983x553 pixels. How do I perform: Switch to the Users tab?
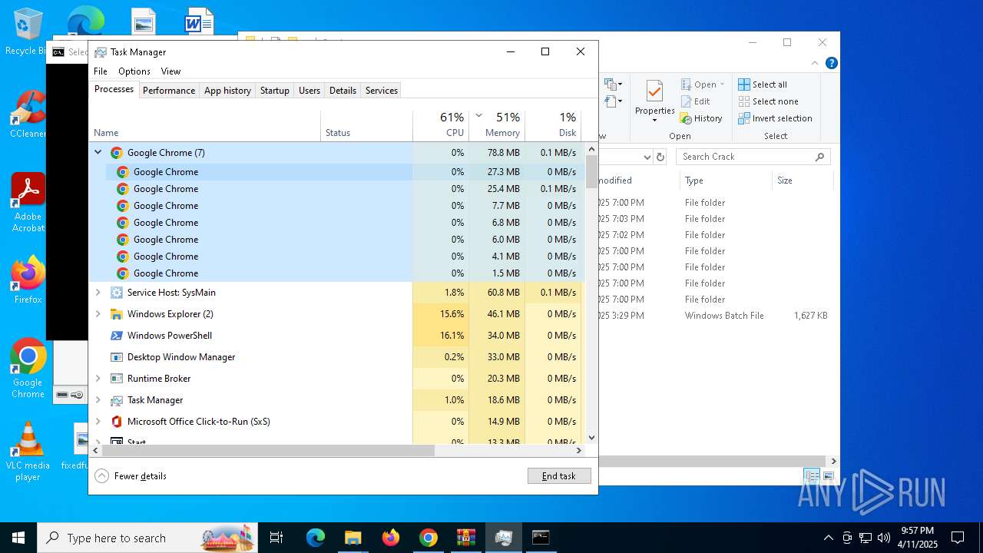click(309, 91)
